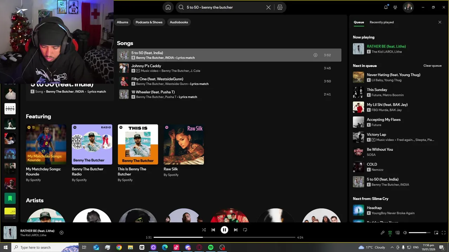Toggle the Queue panel icon

[390, 233]
